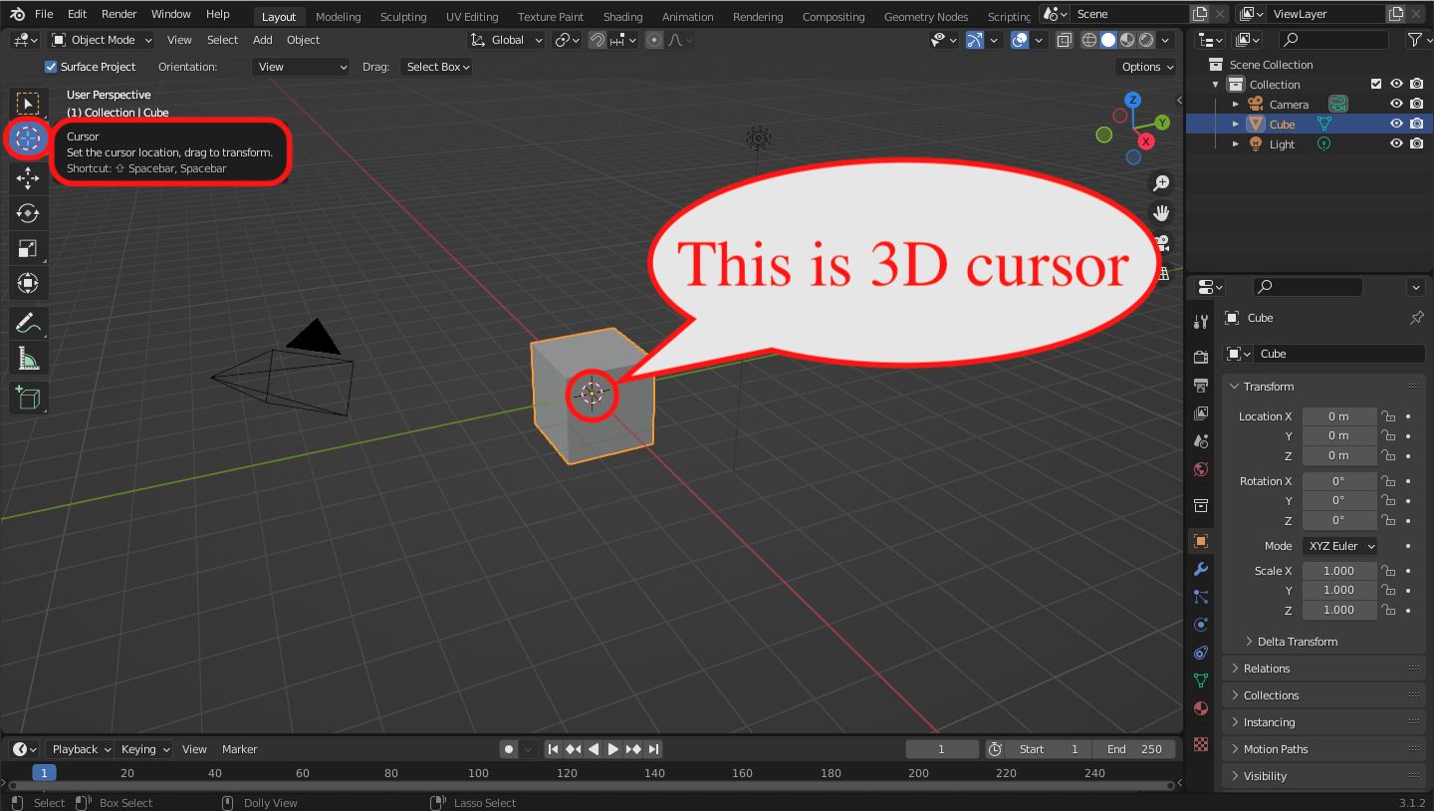
Task: Switch to the Animation workspace tab
Action: click(x=688, y=16)
